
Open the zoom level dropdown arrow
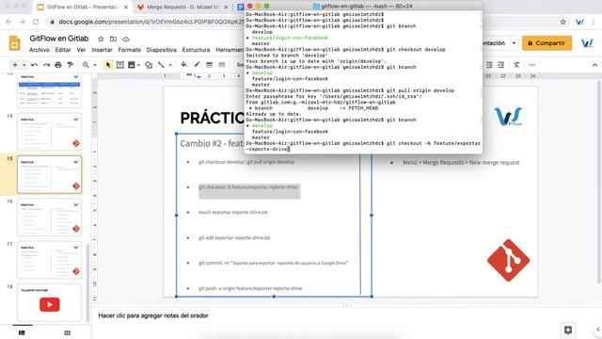(95, 65)
